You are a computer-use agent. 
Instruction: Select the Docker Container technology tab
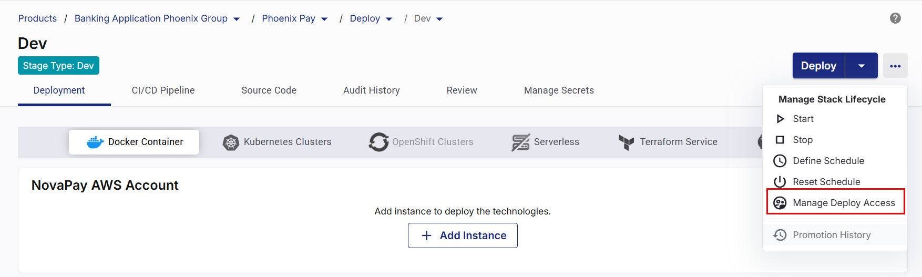pyautogui.click(x=134, y=142)
